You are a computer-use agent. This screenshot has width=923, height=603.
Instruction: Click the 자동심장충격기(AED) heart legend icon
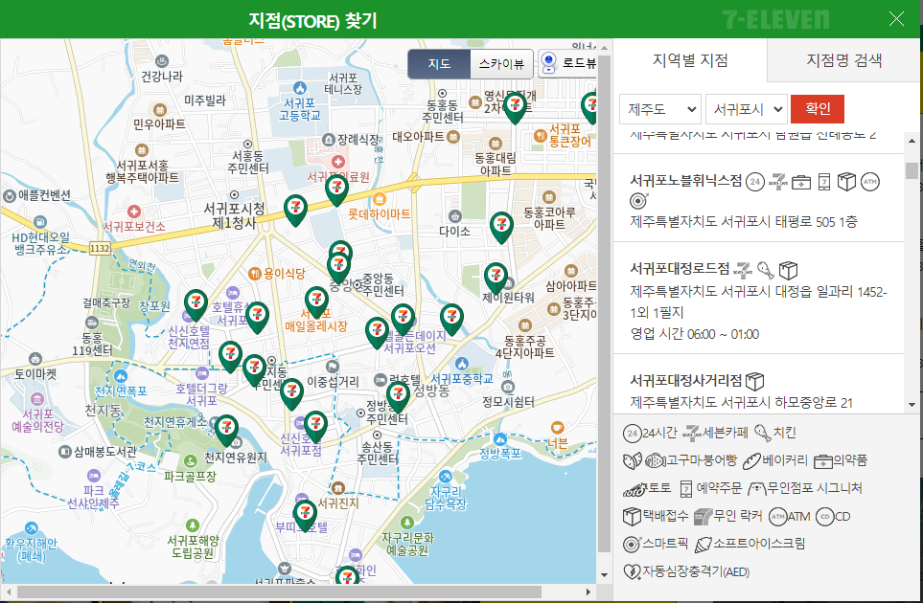click(632, 571)
